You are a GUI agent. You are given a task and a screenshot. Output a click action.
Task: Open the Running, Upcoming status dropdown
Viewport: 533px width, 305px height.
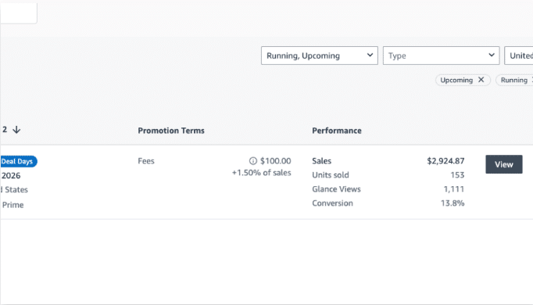pyautogui.click(x=319, y=56)
